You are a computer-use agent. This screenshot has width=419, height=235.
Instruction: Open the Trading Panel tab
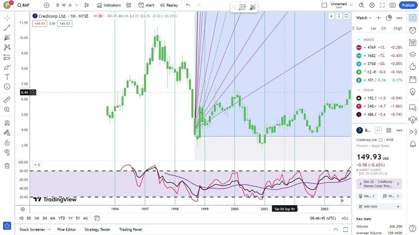[131, 229]
